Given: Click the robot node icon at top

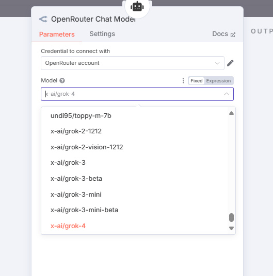Looking at the screenshot, I should (137, 7).
